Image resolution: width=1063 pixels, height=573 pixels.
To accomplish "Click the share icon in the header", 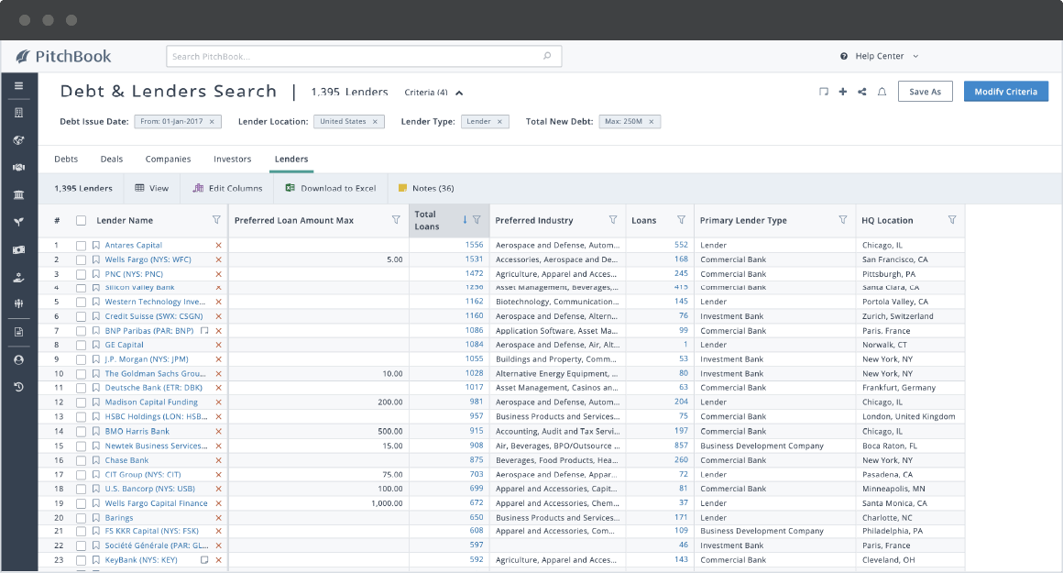I will [861, 92].
